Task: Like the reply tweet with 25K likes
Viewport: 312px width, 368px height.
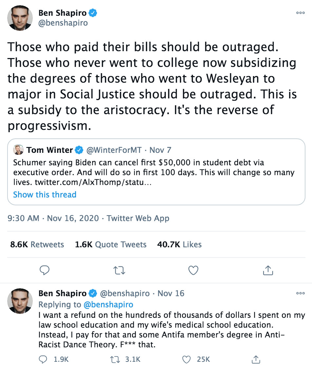Action: pyautogui.click(x=186, y=359)
